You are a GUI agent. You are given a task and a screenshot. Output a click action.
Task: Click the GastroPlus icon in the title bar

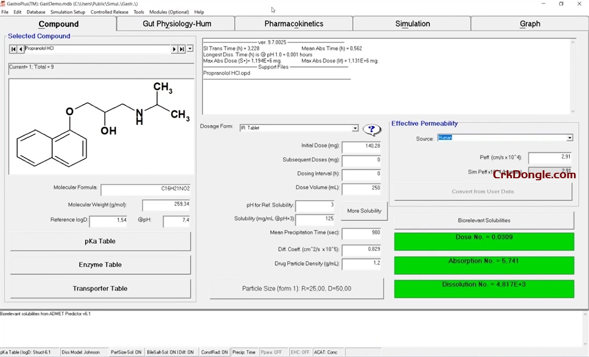(4, 4)
